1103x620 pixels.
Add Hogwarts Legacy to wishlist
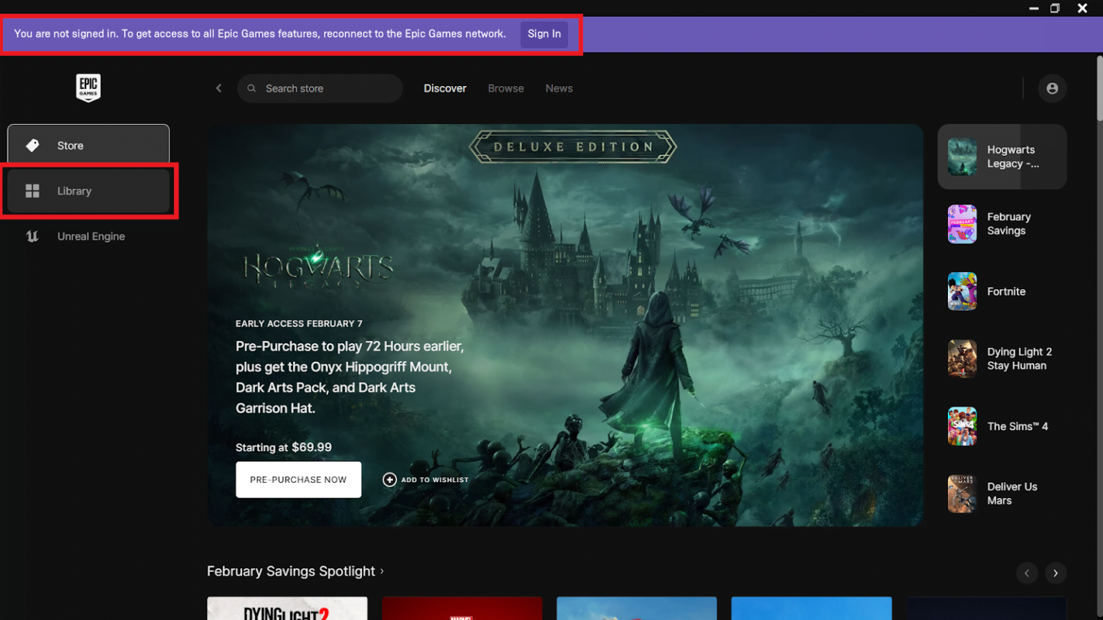coord(425,479)
